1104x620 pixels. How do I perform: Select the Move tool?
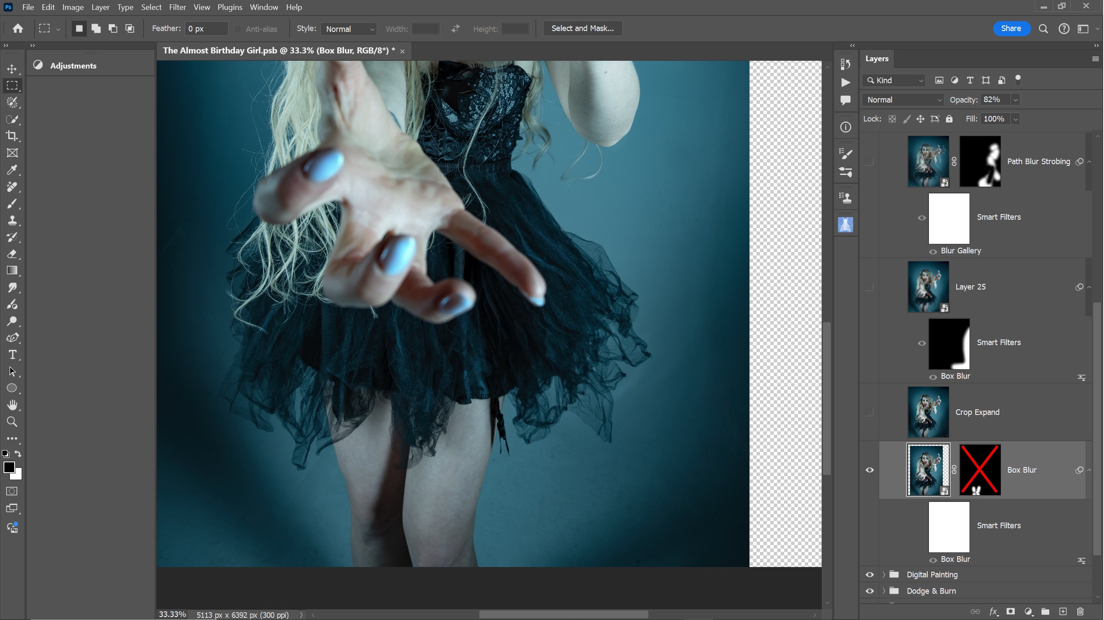[x=12, y=69]
